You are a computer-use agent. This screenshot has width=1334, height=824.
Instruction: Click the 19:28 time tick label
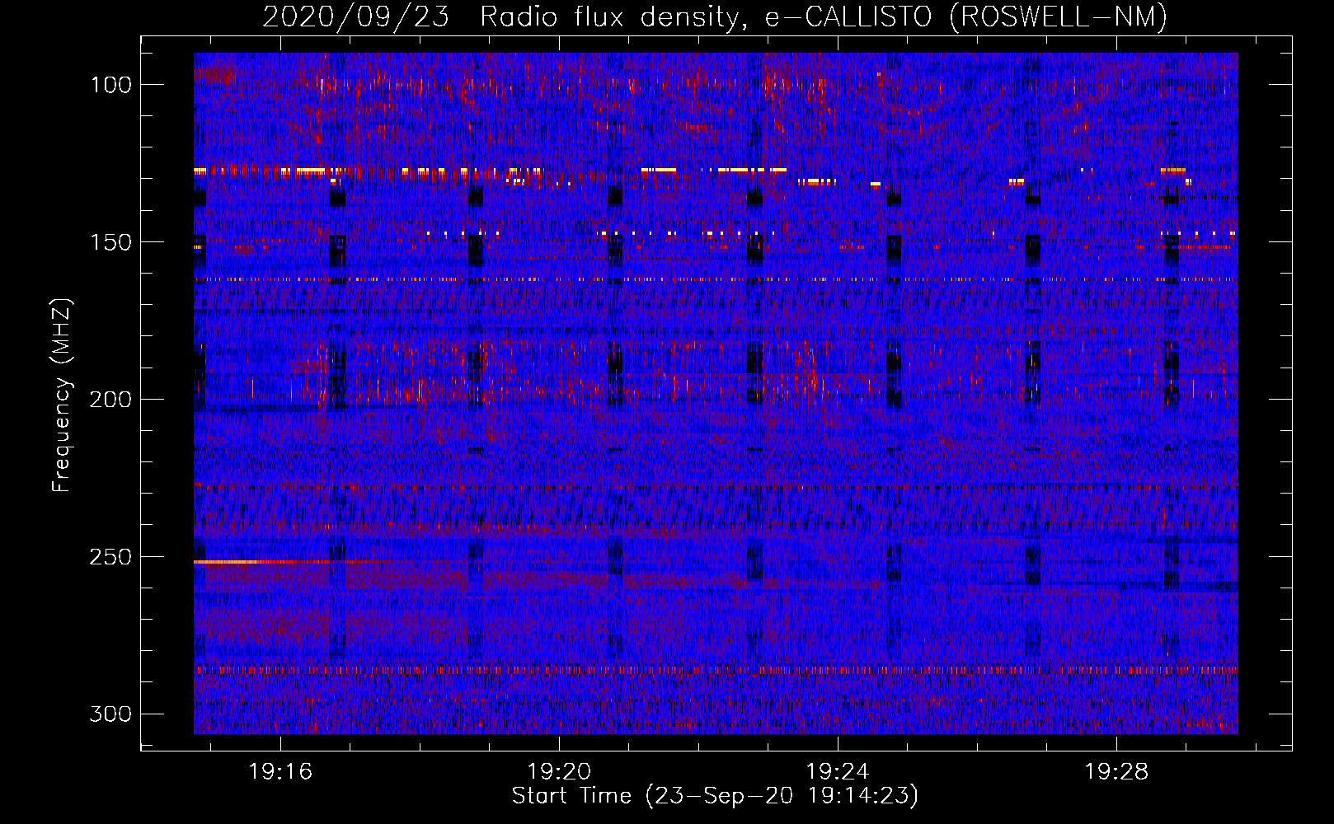pos(1116,772)
